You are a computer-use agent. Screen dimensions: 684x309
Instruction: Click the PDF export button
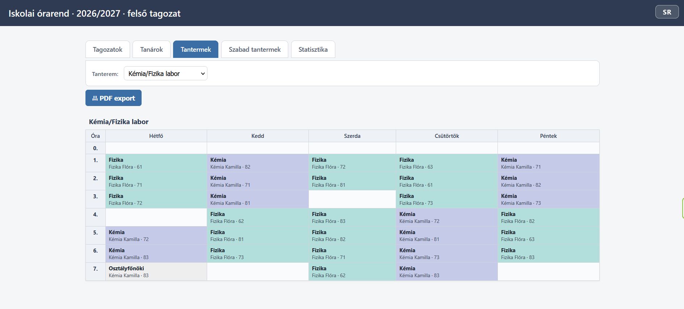coord(113,98)
